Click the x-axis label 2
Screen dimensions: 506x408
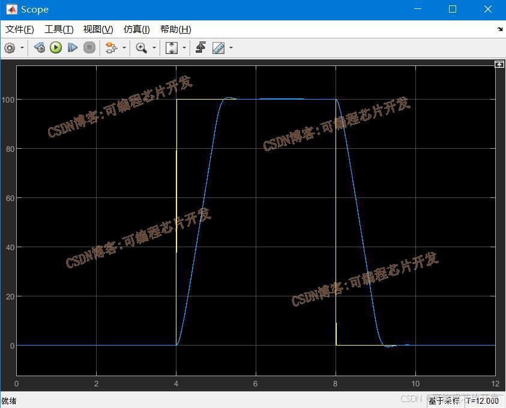click(x=96, y=384)
